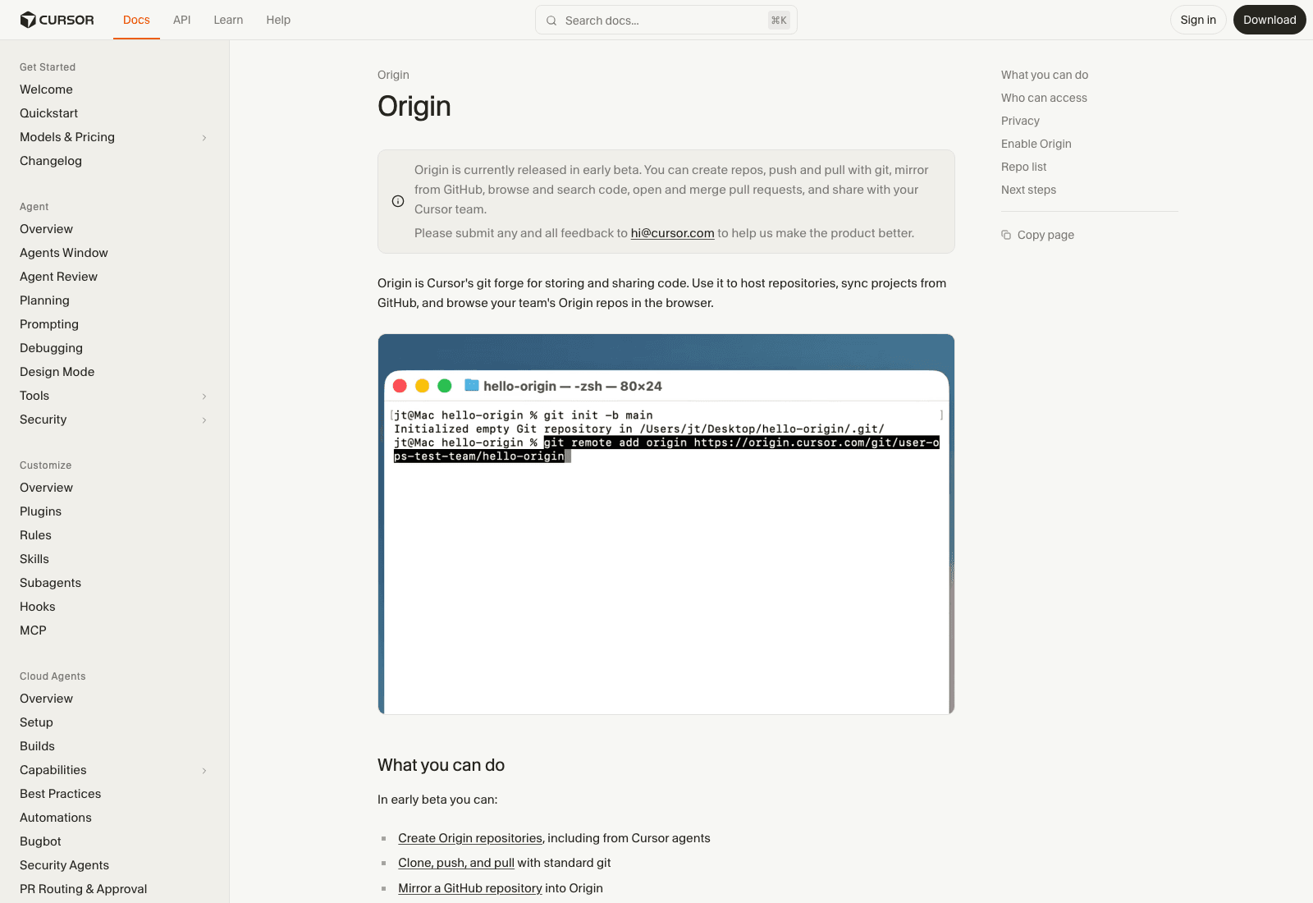This screenshot has width=1313, height=903.
Task: Expand the Tools sidebar section
Action: pyautogui.click(x=204, y=396)
